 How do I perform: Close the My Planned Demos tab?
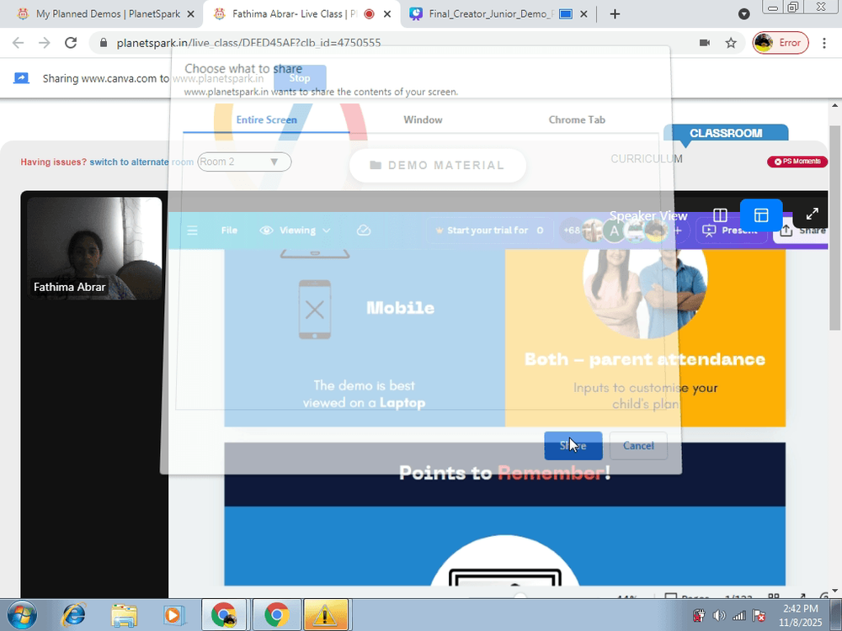190,14
